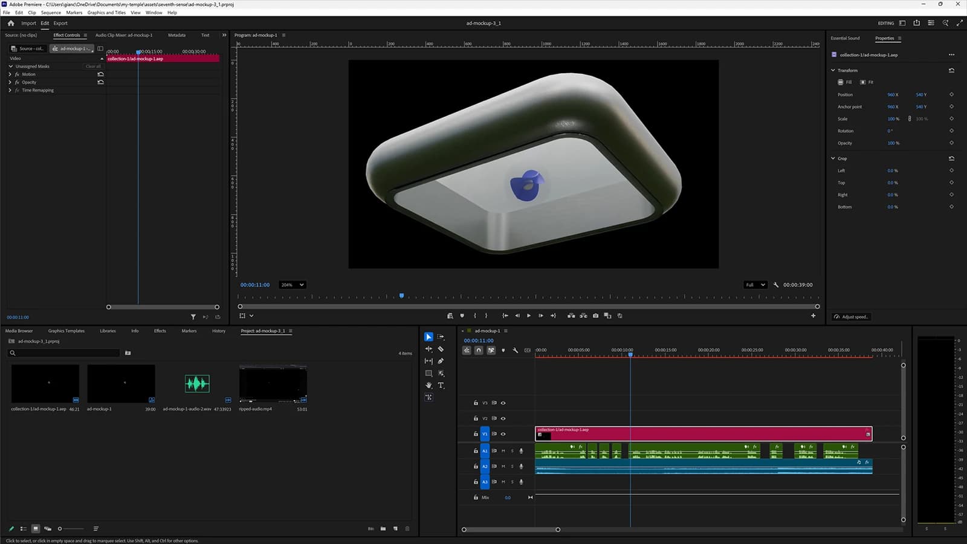Click the Program Monitor playhead marker
The height and width of the screenshot is (544, 967).
point(401,296)
